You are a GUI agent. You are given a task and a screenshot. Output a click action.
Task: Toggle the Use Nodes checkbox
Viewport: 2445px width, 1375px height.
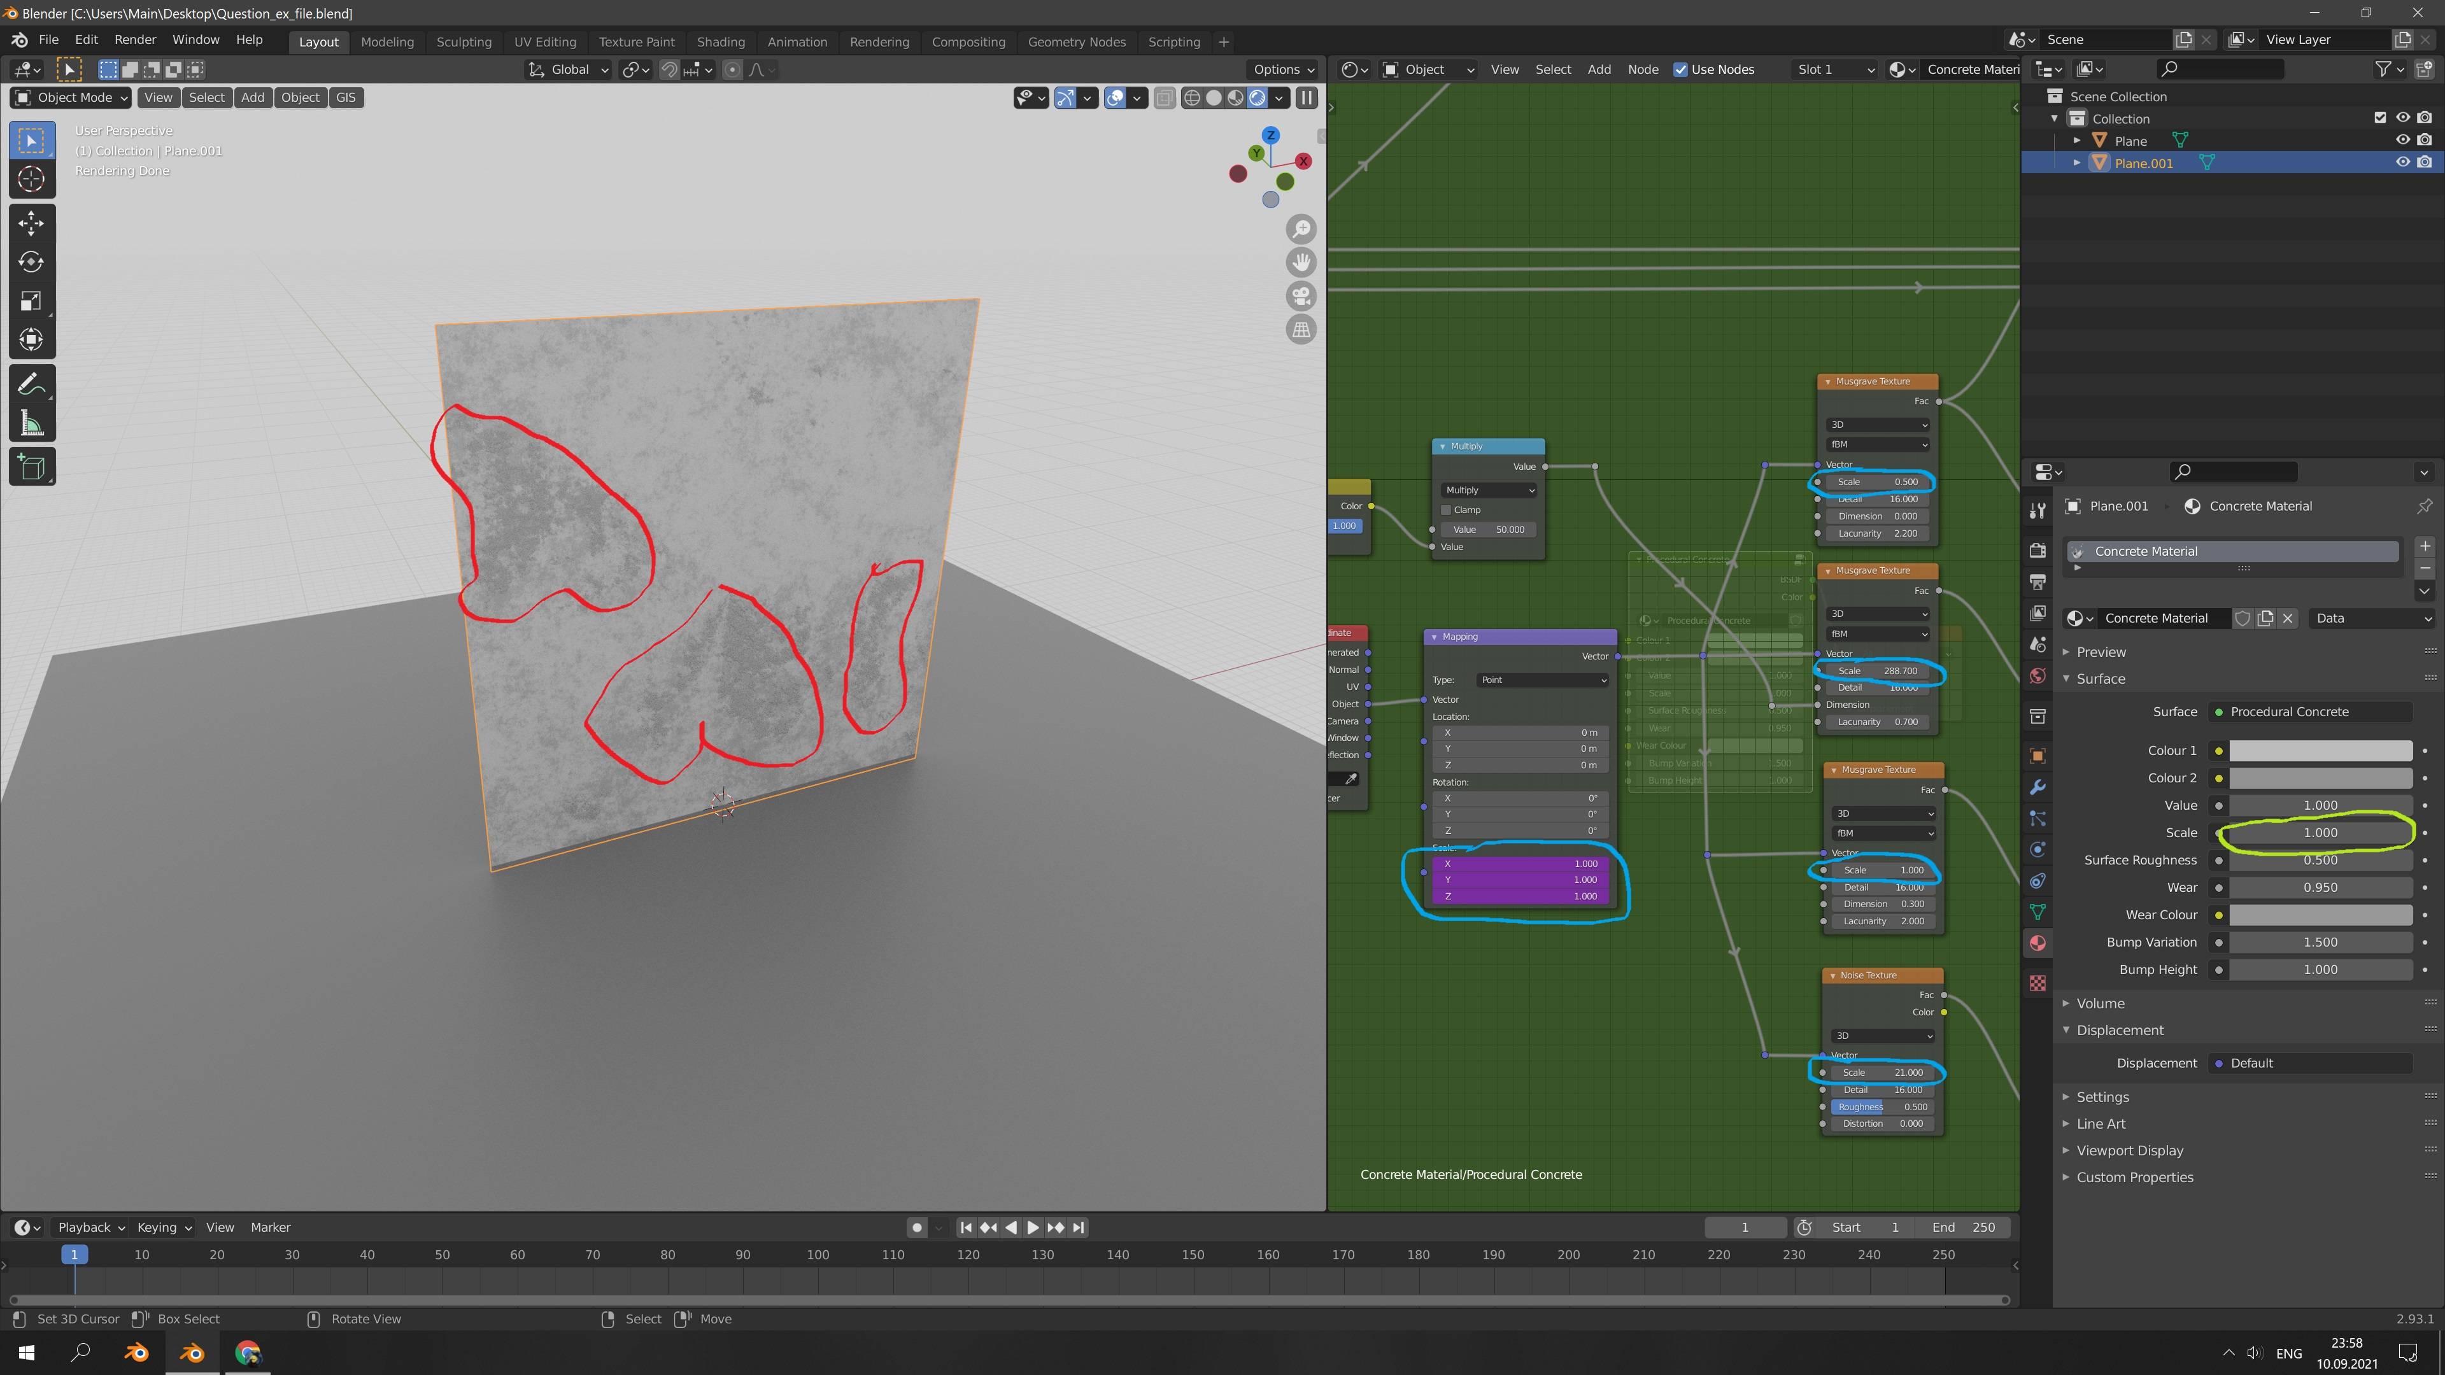[x=1680, y=69]
